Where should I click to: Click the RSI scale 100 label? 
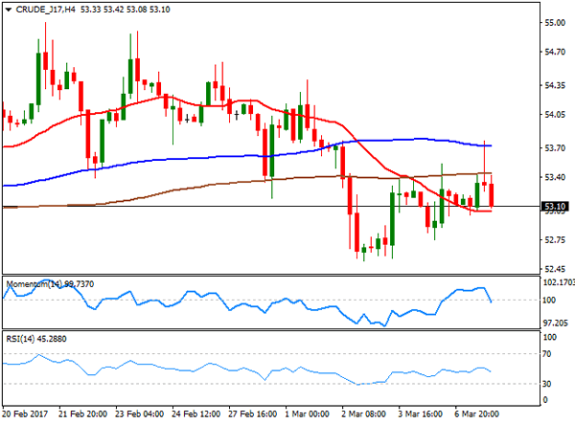tap(549, 337)
